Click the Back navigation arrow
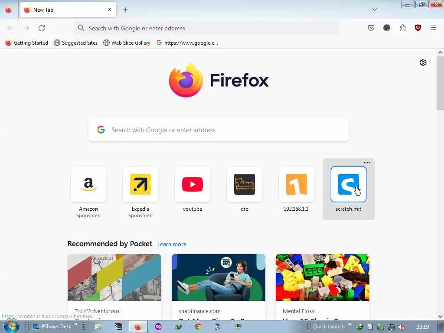444x333 pixels. tap(10, 28)
